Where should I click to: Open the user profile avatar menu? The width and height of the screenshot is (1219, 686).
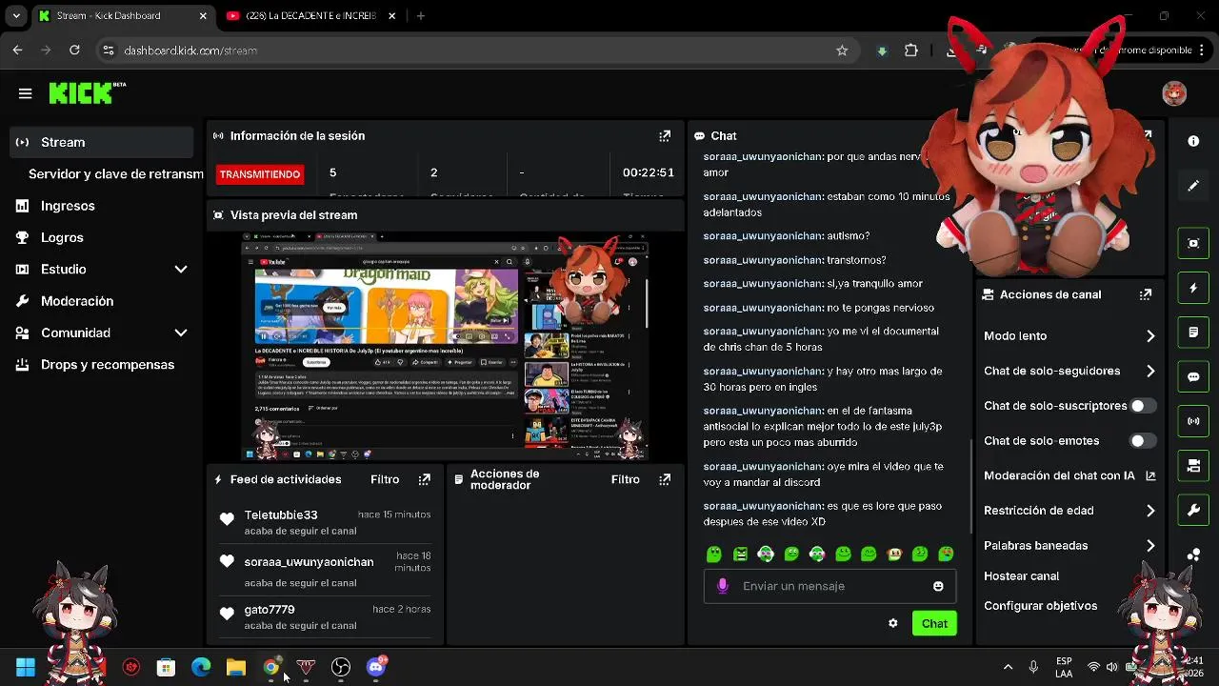(1174, 93)
